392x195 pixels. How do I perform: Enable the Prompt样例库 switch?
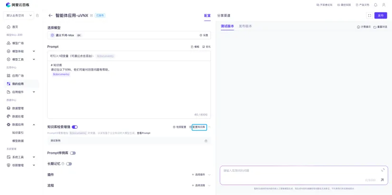tap(73, 153)
